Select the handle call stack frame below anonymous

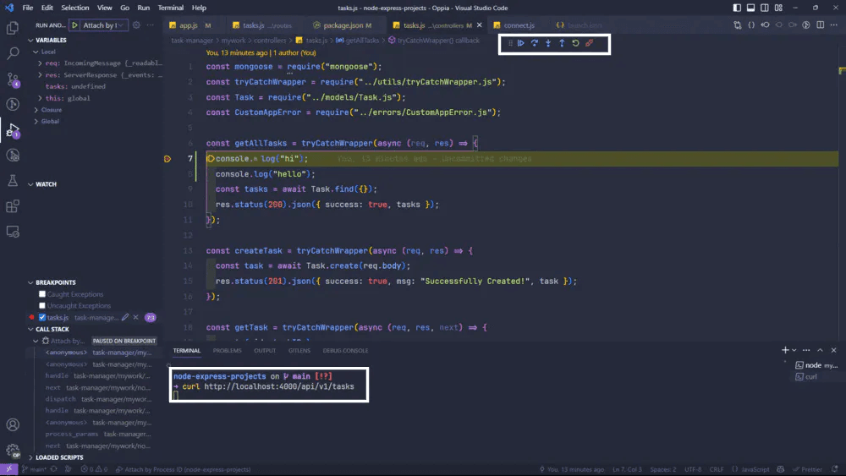pyautogui.click(x=97, y=375)
